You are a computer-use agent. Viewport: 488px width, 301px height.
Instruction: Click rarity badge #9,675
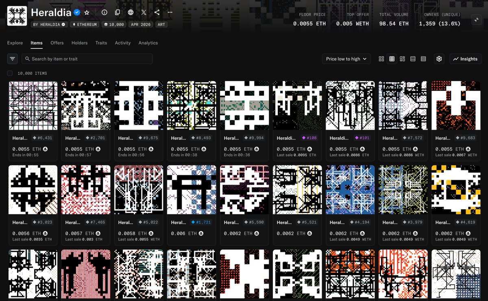click(148, 138)
